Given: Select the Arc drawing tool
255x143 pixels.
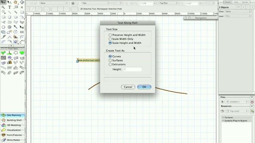Looking at the screenshot, I should (22, 17).
